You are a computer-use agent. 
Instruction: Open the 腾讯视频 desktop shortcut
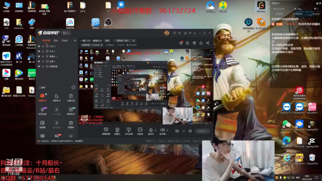[19, 74]
